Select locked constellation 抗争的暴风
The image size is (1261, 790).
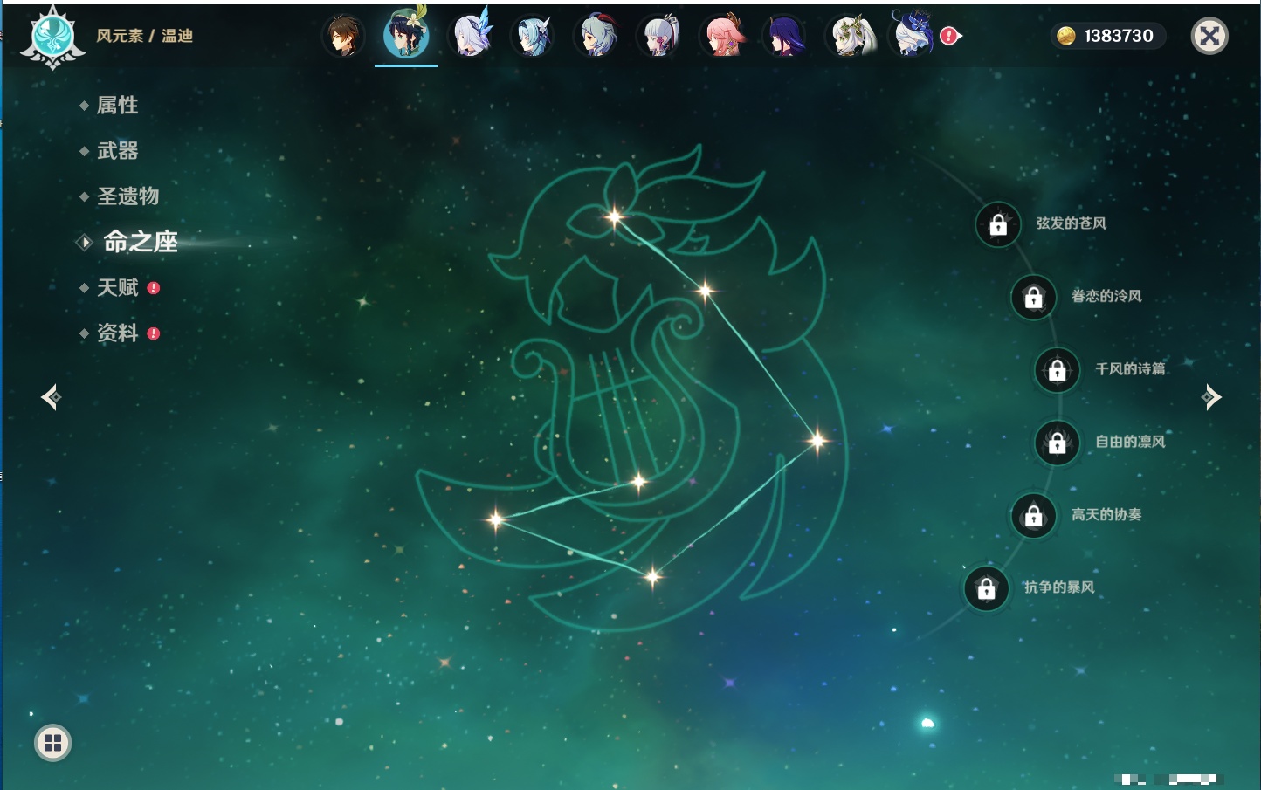pyautogui.click(x=986, y=588)
